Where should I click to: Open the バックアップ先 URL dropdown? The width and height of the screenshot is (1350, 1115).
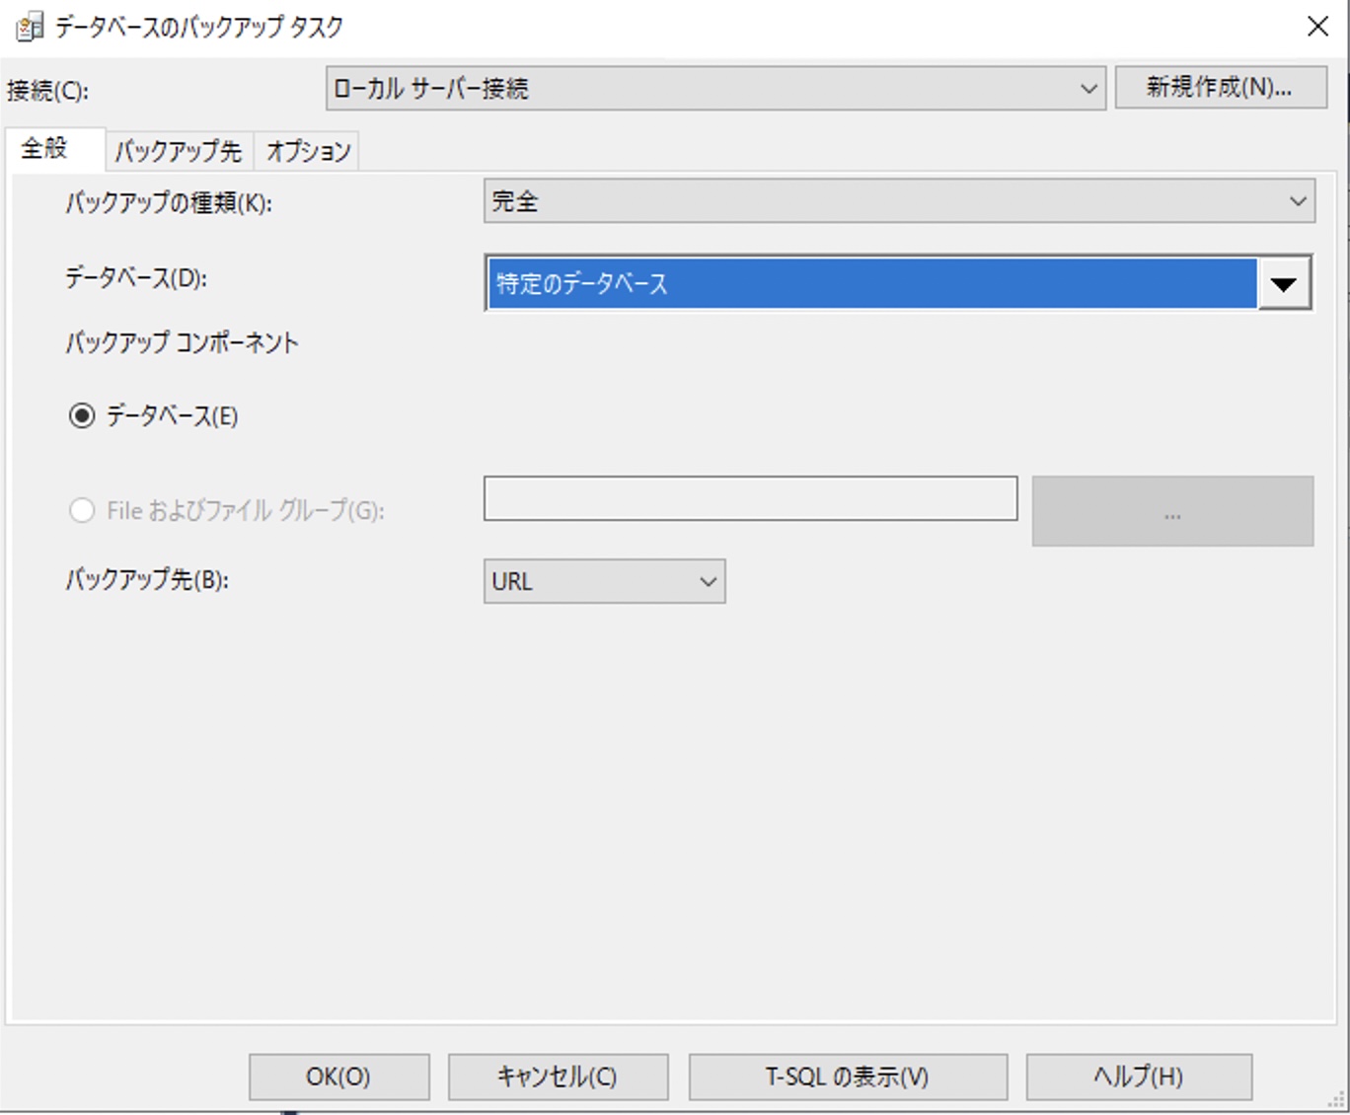(x=605, y=581)
